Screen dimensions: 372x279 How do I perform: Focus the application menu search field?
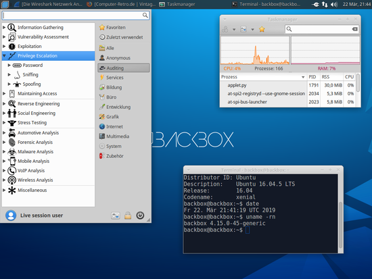point(76,16)
